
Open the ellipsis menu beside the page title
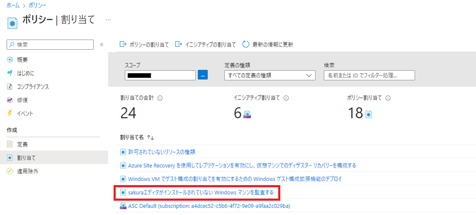click(108, 20)
